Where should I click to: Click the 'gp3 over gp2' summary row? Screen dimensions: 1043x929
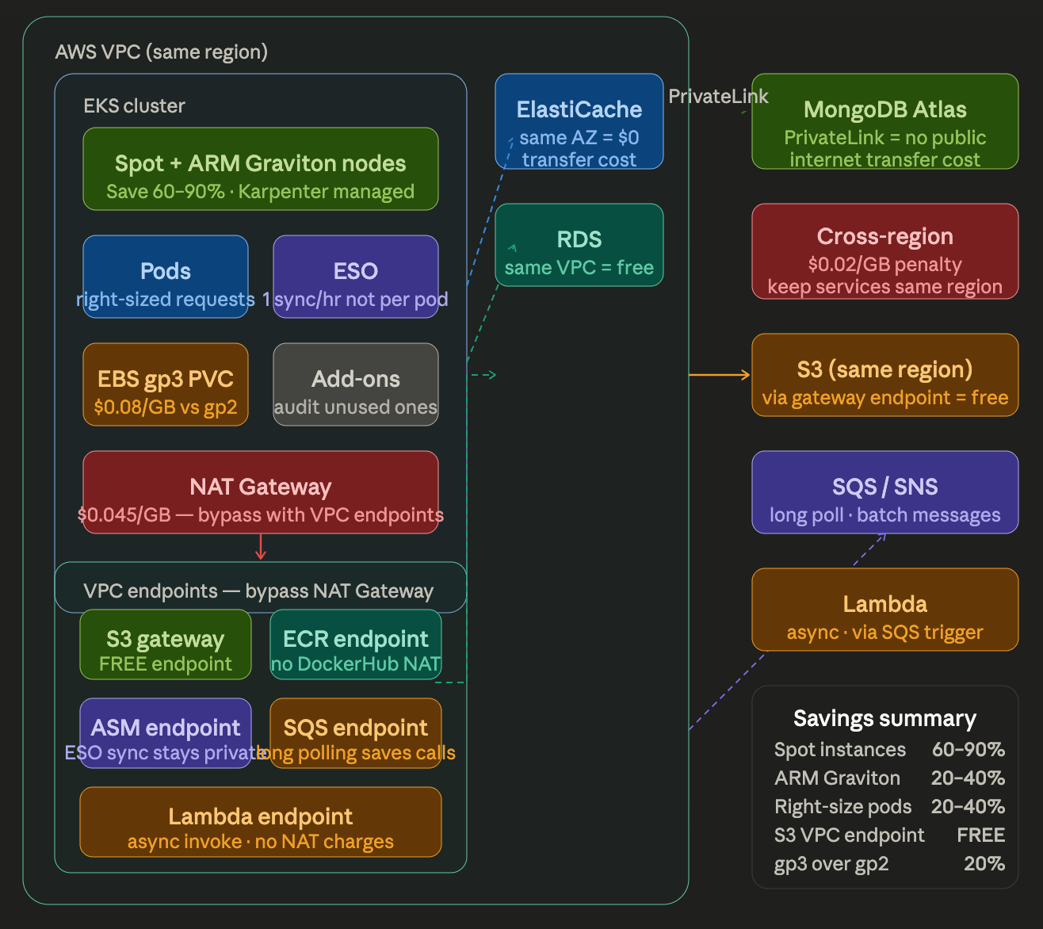[x=889, y=864]
